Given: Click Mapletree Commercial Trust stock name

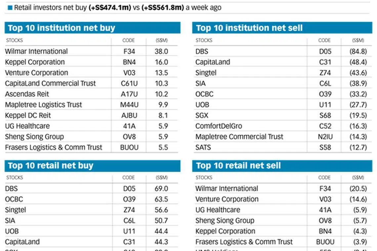Looking at the screenshot, I should pyautogui.click(x=239, y=137).
